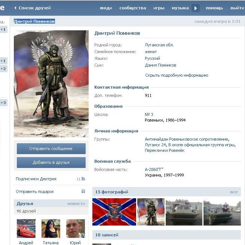Open friends новости link
The width and height of the screenshot is (245, 245).
(76, 204)
